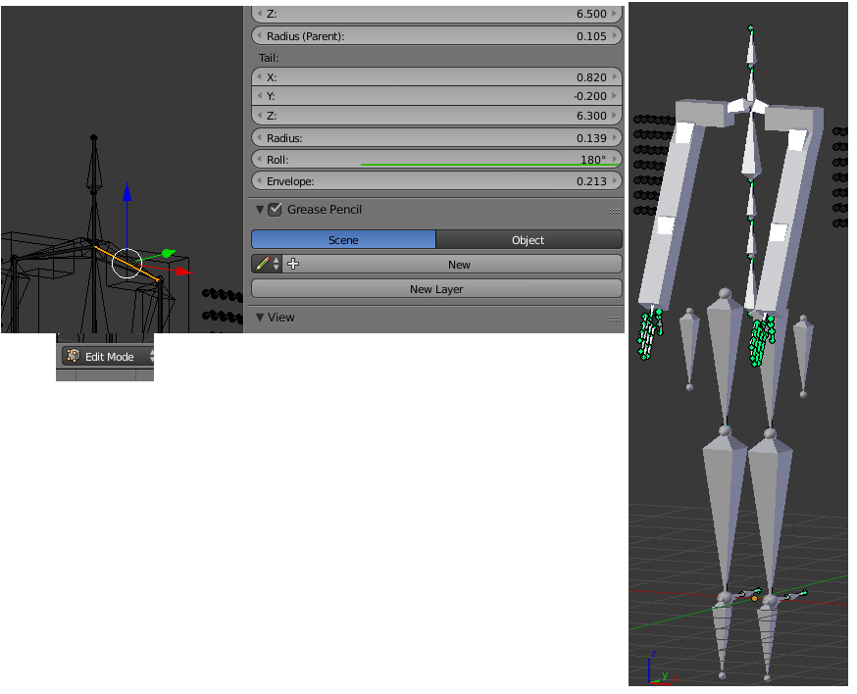Decrease Tail X with left arrow
857x694 pixels.
pos(260,77)
